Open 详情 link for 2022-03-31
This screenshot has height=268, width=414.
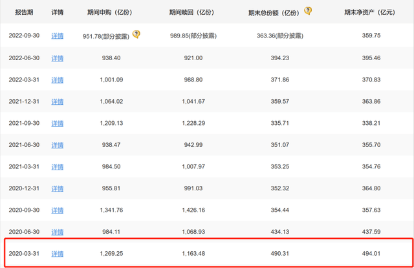point(58,80)
